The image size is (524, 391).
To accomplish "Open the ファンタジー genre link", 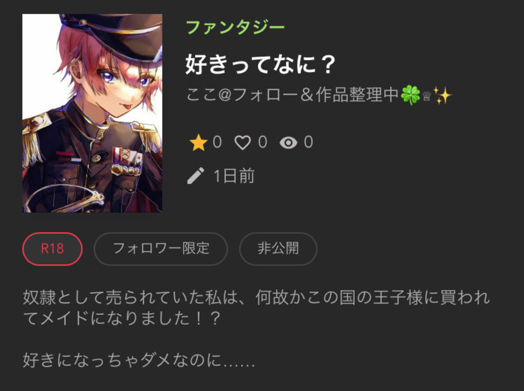I will click(235, 27).
